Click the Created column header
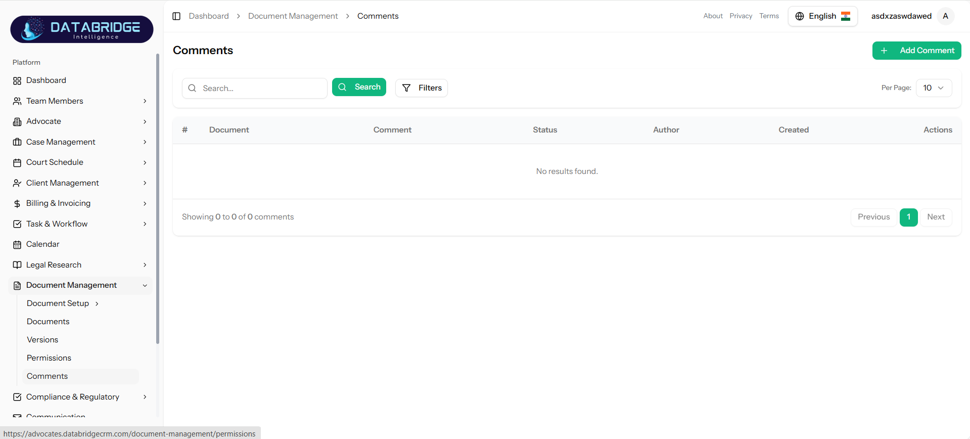 coord(794,130)
